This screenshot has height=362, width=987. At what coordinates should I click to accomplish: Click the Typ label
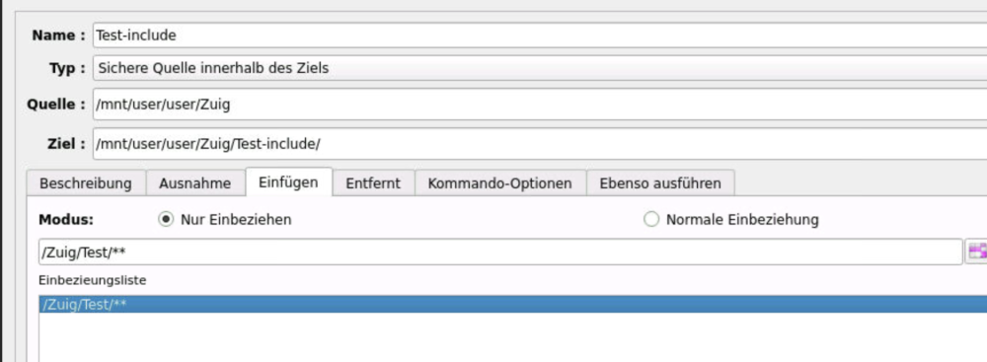67,68
